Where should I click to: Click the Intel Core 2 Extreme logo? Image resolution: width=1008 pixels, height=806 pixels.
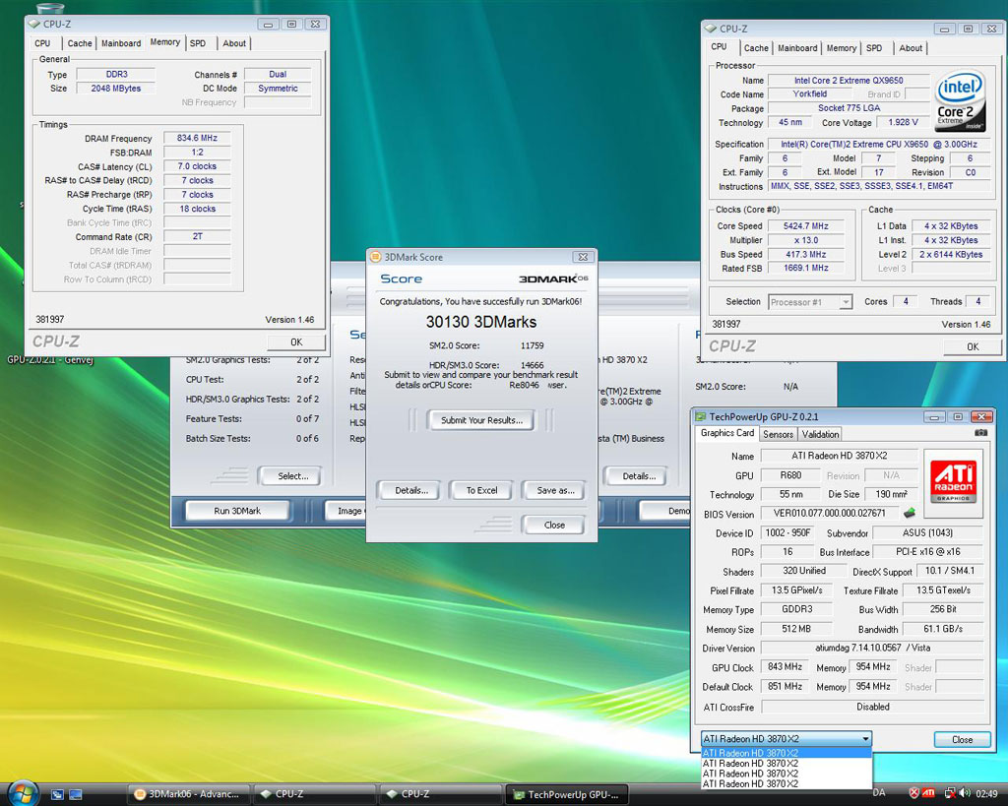(x=960, y=101)
